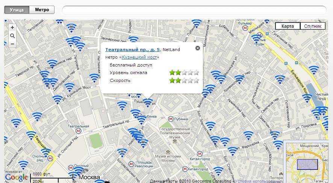
Task: Open Театральный пр., д. 5 link
Action: click(133, 50)
